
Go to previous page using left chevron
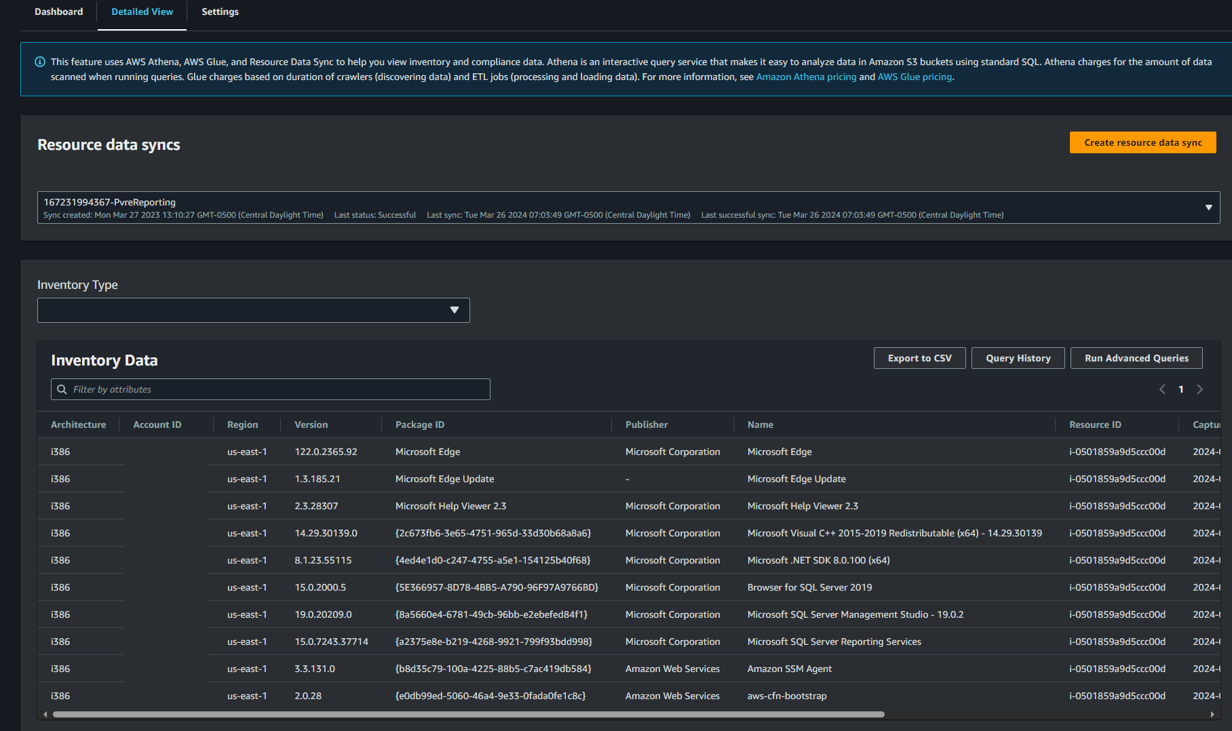click(x=1162, y=389)
